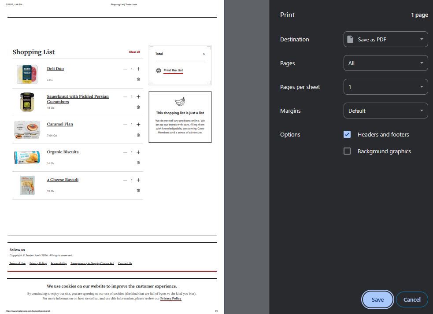Decrease quantity of Sauerkraut with Pickled Persian Cucumbers
433x314 pixels.
[x=125, y=96]
